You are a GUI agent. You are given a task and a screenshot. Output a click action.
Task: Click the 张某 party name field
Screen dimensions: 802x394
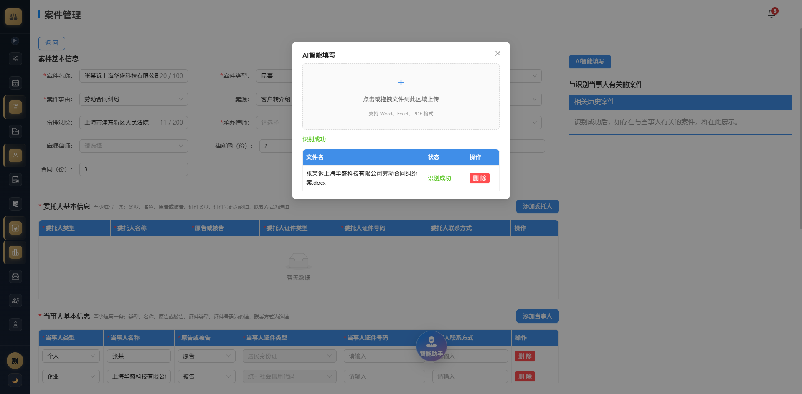[139, 356]
